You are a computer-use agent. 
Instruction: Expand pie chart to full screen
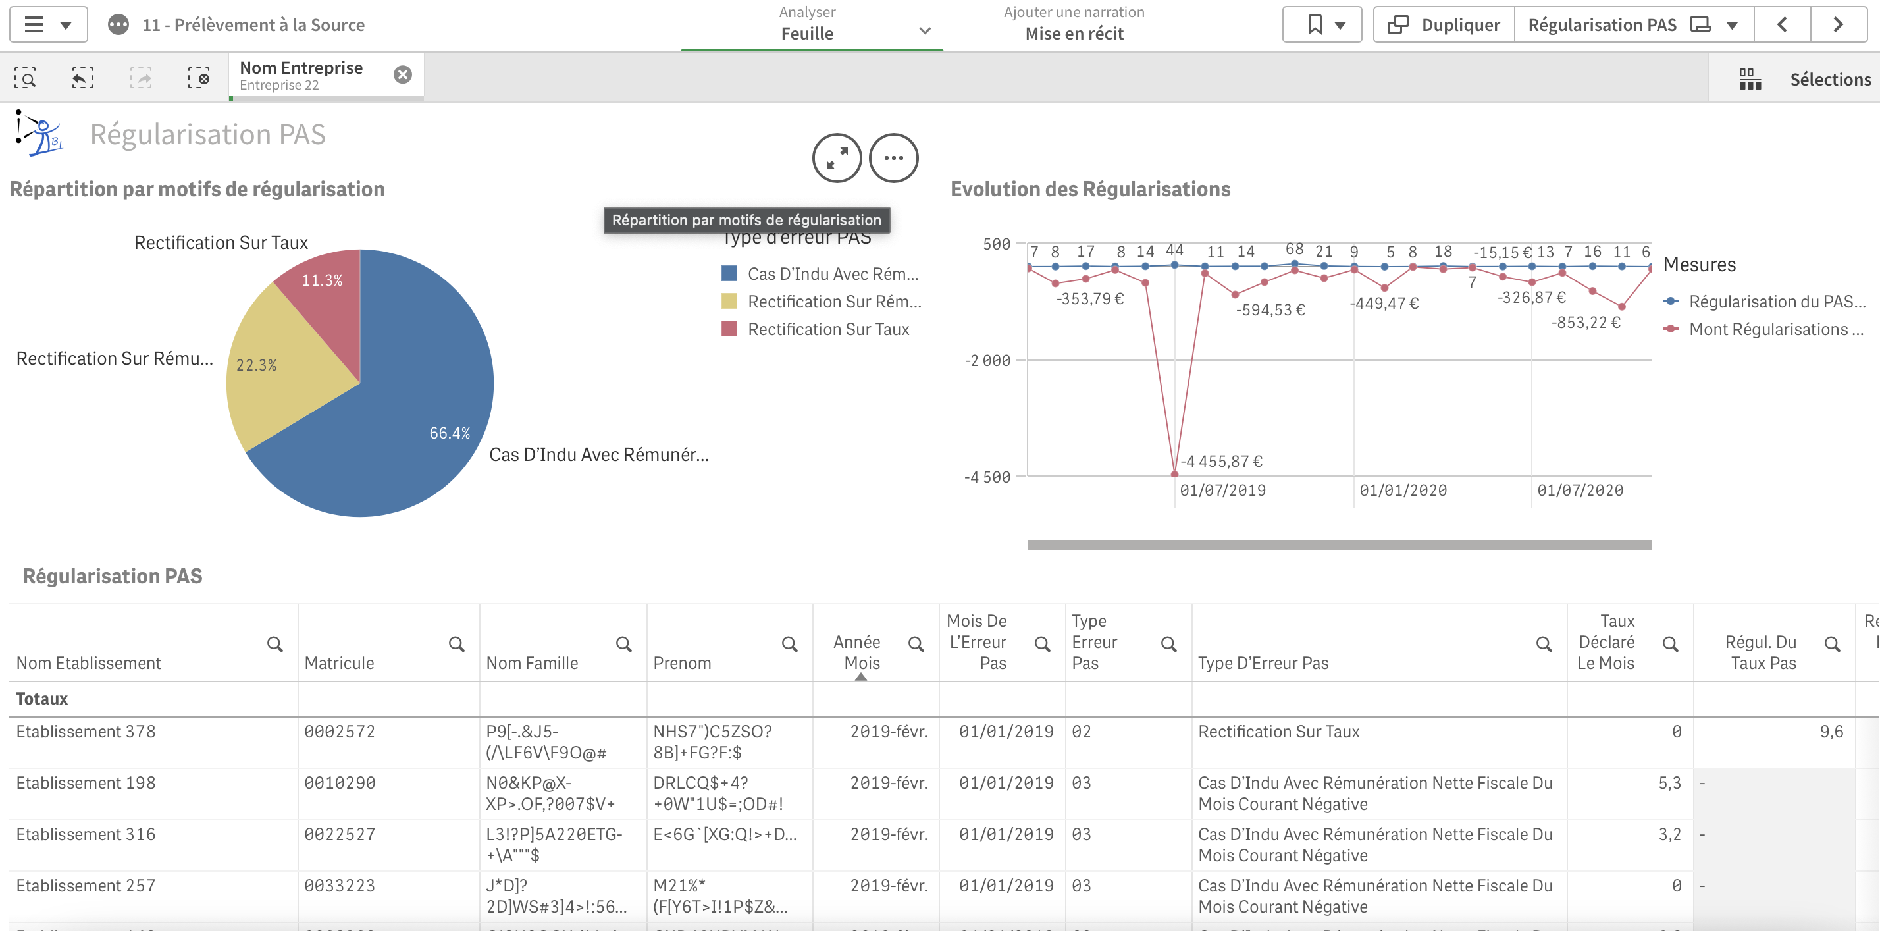(837, 158)
